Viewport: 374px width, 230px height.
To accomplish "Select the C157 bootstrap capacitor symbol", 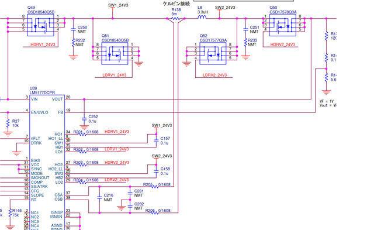I will click(x=156, y=140).
